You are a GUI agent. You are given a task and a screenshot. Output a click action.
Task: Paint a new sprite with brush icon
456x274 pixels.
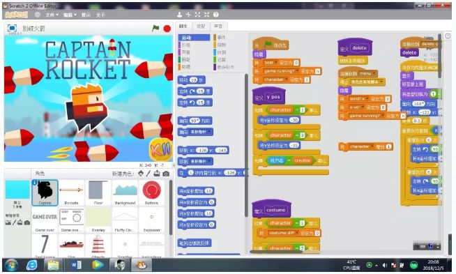click(x=149, y=174)
